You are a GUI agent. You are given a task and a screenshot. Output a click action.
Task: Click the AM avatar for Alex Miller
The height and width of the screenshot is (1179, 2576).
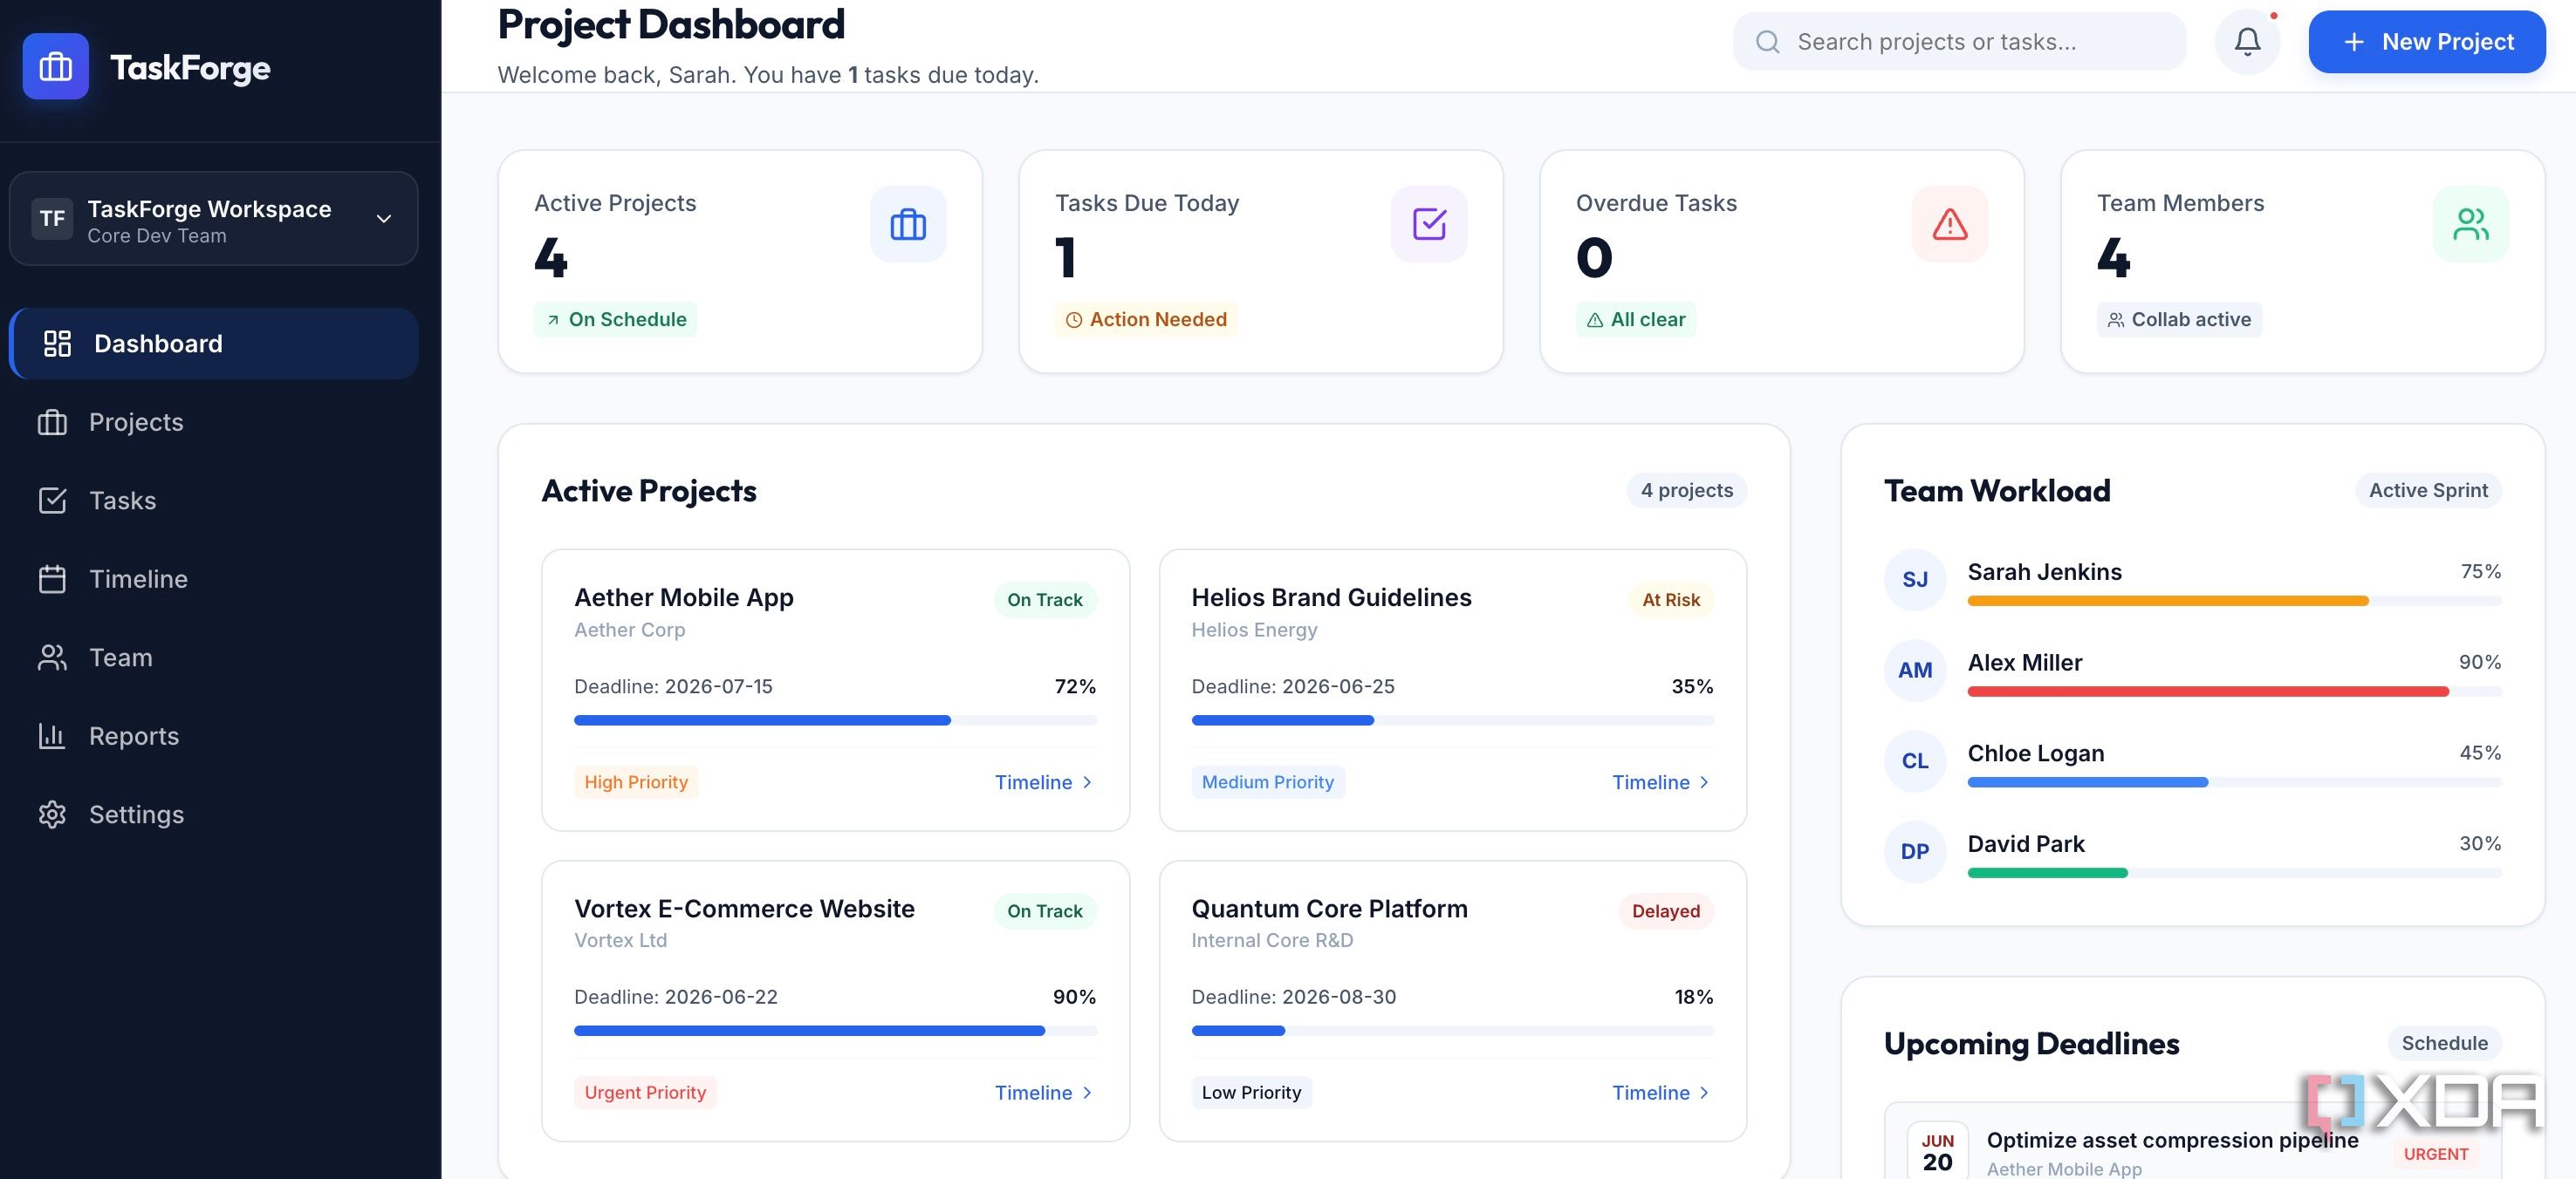coord(1914,671)
